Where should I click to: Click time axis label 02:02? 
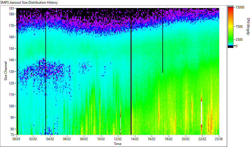[33, 139]
